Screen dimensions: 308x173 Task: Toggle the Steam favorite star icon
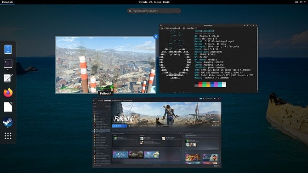(x=218, y=126)
